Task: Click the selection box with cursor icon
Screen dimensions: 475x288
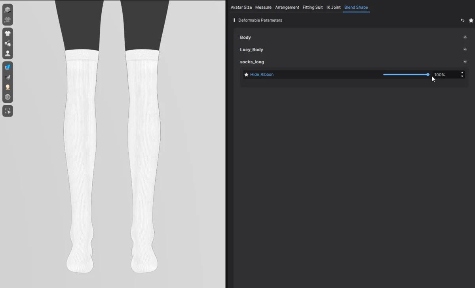Action: click(x=8, y=111)
